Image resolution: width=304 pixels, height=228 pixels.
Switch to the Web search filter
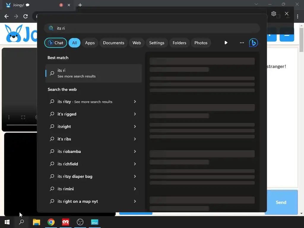coord(137,43)
